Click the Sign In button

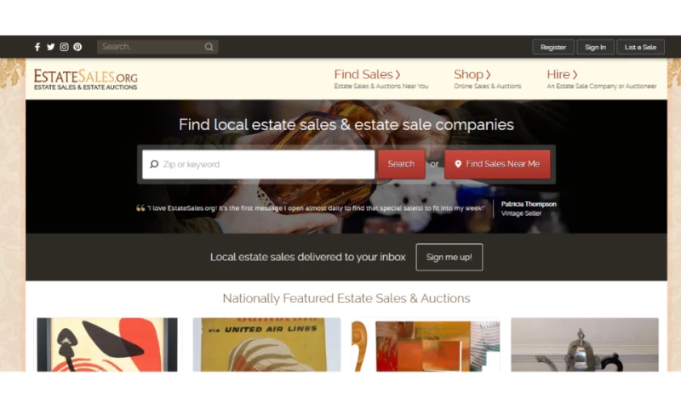595,47
